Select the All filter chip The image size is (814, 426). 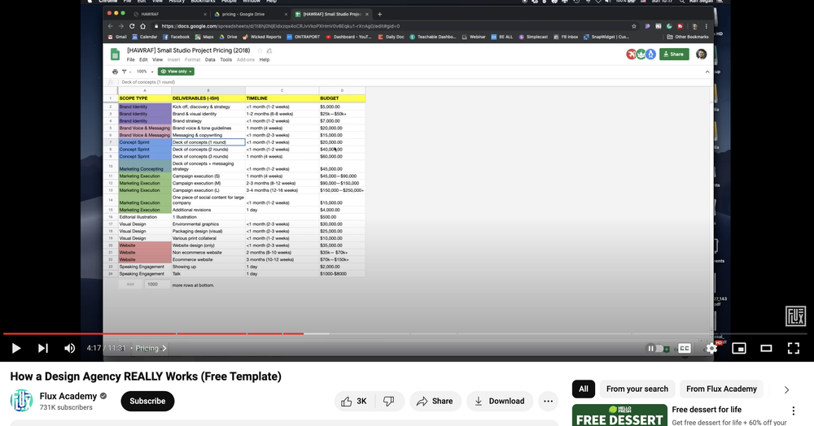click(x=584, y=389)
